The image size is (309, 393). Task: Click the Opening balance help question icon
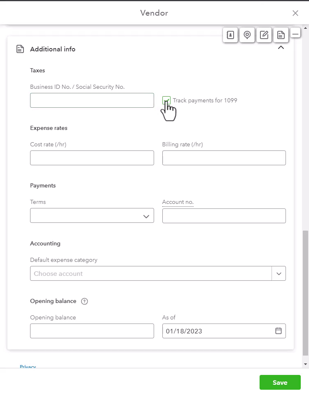[84, 301]
